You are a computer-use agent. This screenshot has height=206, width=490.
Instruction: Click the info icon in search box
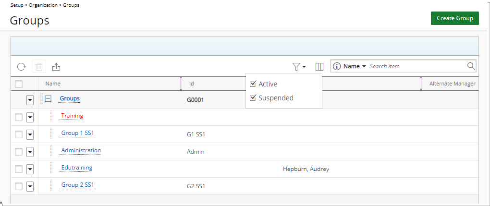[337, 66]
